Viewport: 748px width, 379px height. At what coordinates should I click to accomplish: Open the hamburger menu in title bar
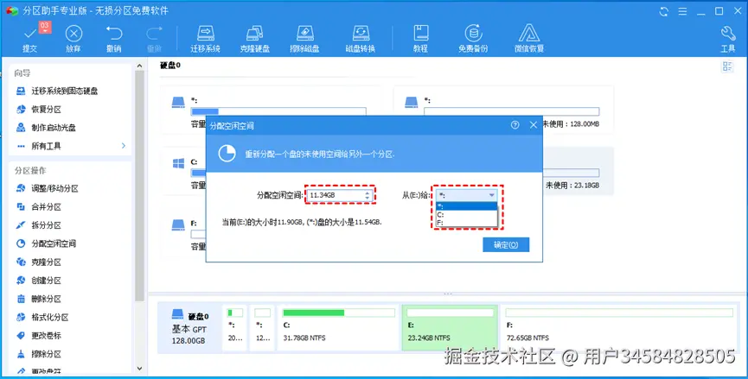[682, 11]
